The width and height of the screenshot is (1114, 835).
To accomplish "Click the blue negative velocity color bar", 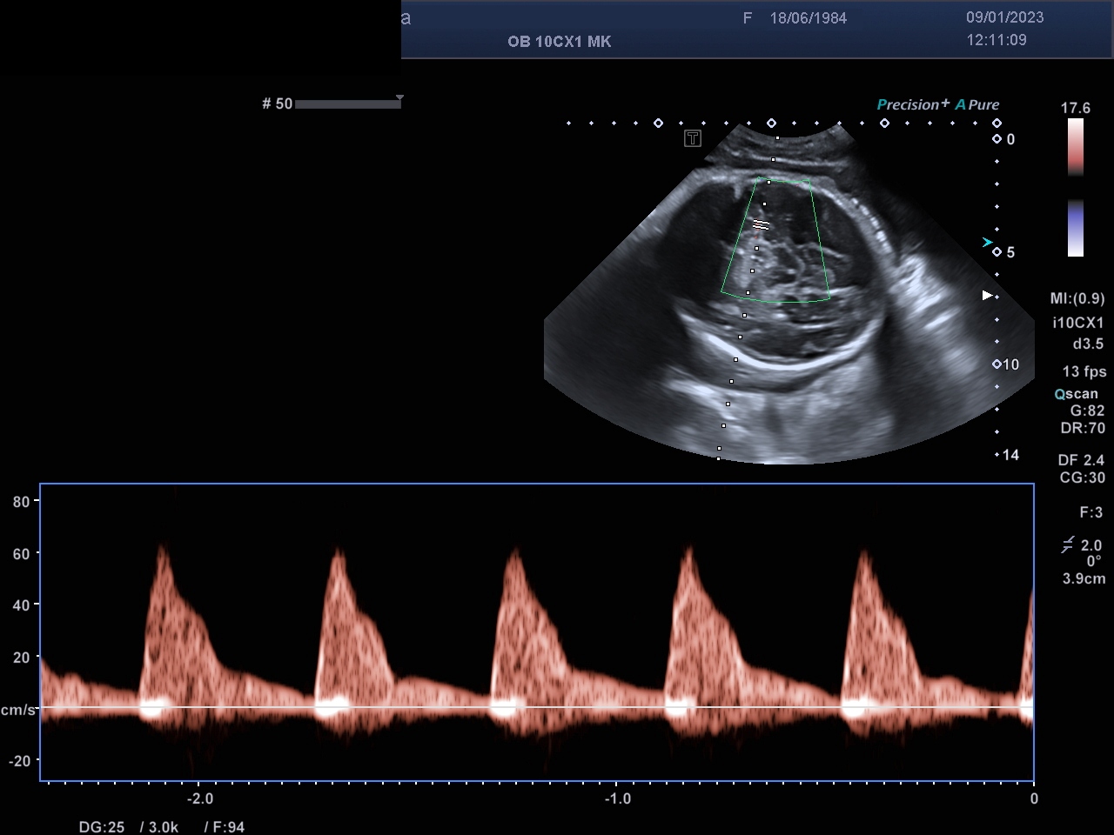I will pos(1076,229).
